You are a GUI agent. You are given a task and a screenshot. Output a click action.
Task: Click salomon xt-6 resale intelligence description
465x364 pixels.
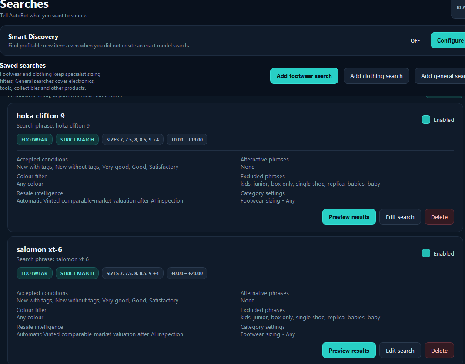(100, 334)
